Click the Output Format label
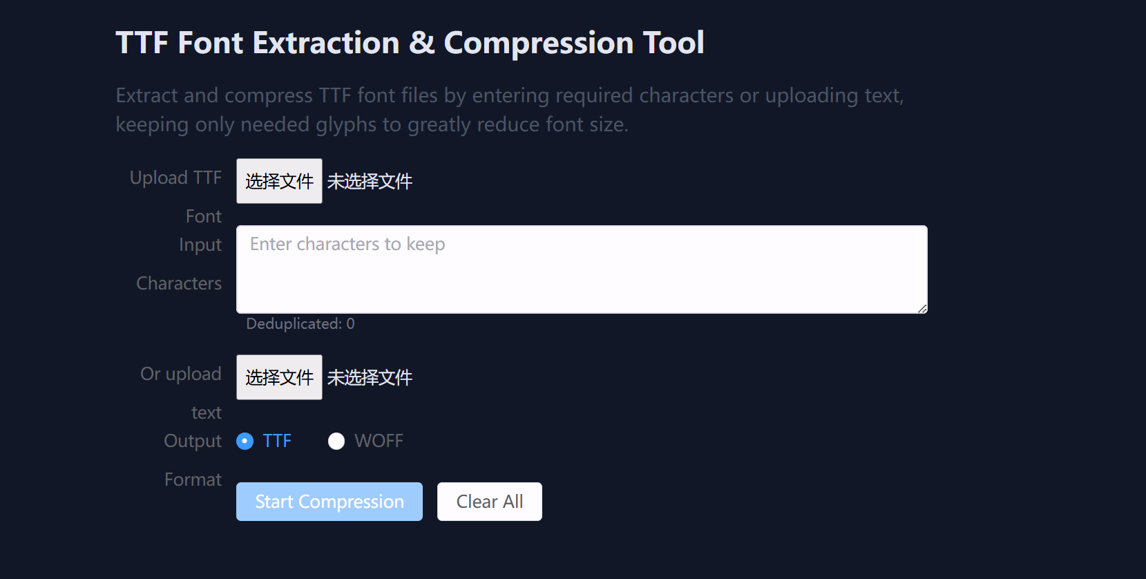 click(193, 441)
